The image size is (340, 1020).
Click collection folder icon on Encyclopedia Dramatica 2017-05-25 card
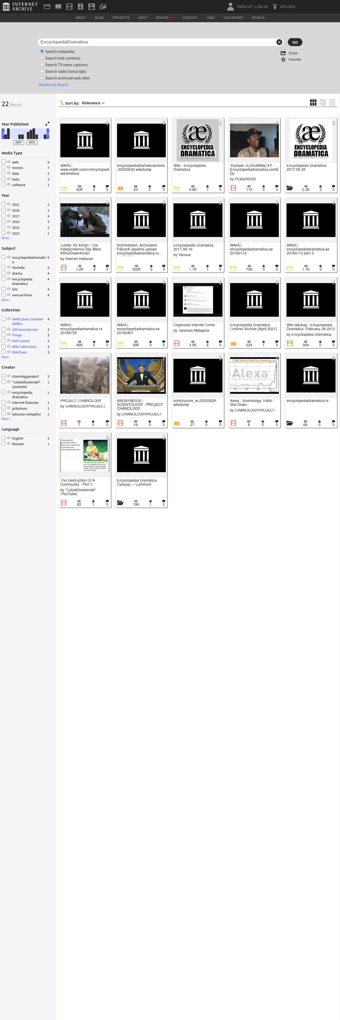pos(290,188)
